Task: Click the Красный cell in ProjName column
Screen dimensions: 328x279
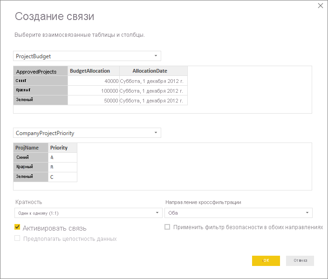Action: coord(31,167)
